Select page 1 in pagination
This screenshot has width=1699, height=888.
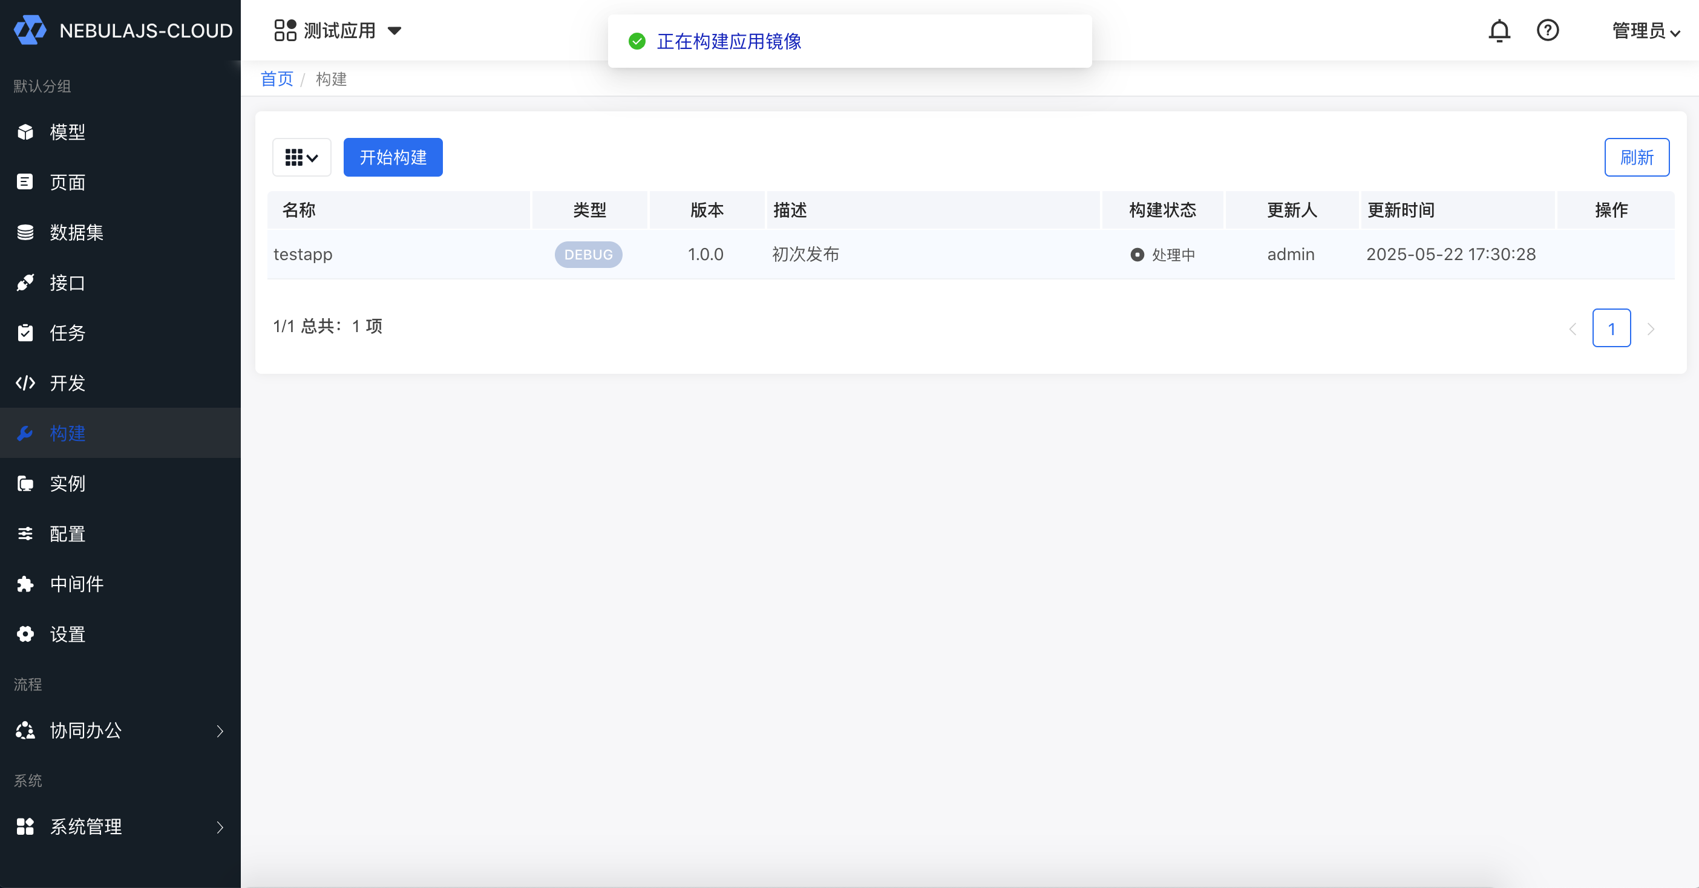pos(1611,328)
